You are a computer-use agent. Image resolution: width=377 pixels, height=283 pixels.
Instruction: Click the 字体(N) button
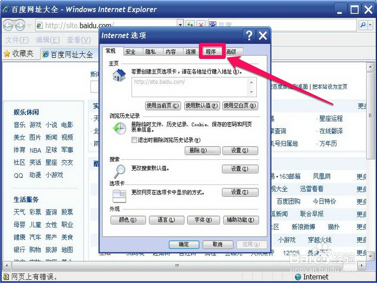coord(204,220)
